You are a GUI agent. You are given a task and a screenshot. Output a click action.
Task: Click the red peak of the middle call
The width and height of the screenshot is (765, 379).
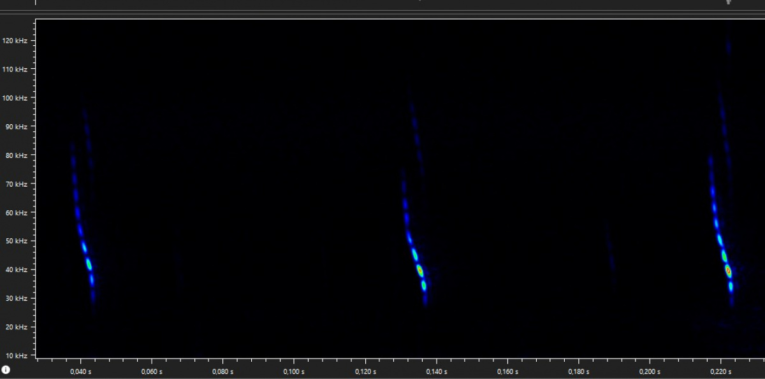[420, 271]
